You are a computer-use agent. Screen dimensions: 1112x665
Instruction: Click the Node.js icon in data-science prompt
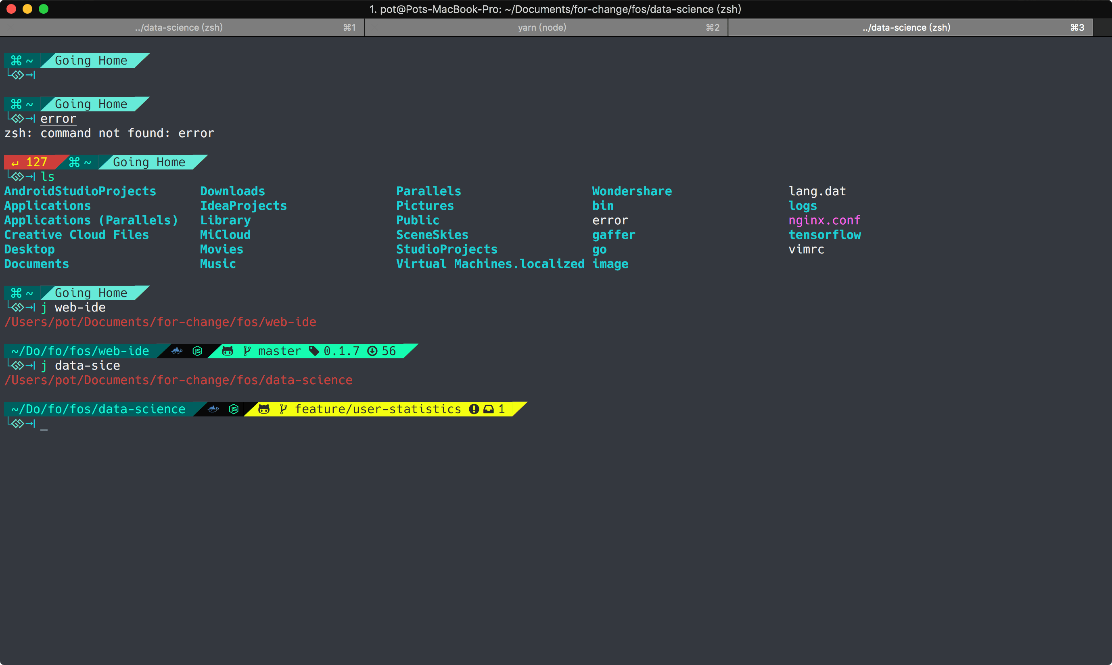click(x=234, y=409)
